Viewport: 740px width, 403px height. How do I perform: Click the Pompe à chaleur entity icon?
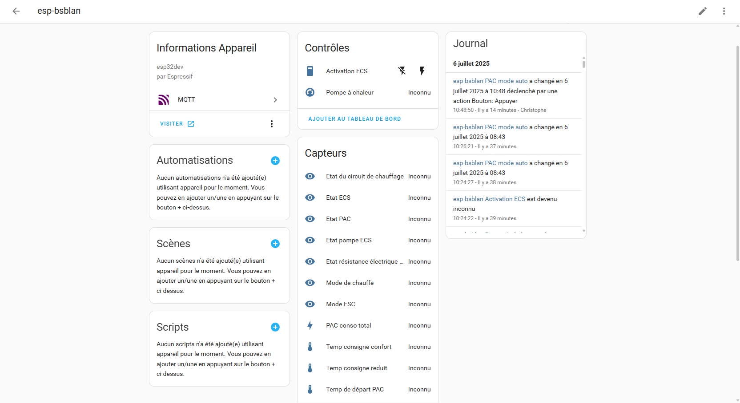[x=310, y=92]
